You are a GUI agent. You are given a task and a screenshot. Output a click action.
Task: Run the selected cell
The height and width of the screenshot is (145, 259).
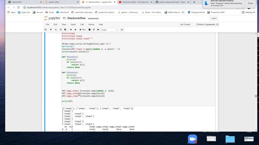pyautogui.click(x=83, y=30)
